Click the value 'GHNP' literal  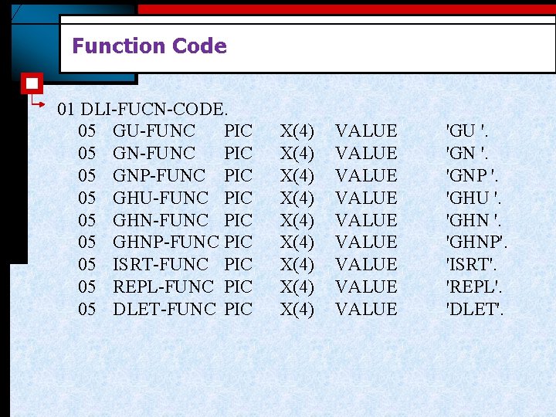tap(476, 242)
